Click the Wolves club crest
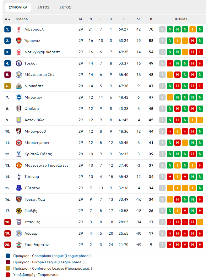The height and width of the screenshot is (280, 207). tap(19, 211)
